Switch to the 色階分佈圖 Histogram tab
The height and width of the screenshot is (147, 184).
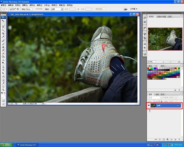pyautogui.click(x=162, y=17)
